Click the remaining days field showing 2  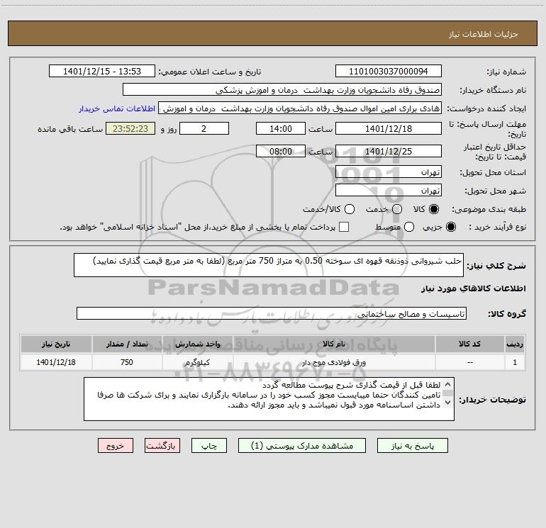coord(204,128)
